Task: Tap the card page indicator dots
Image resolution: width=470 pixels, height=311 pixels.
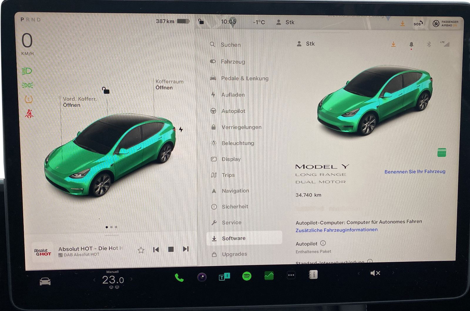Action: pyautogui.click(x=111, y=227)
